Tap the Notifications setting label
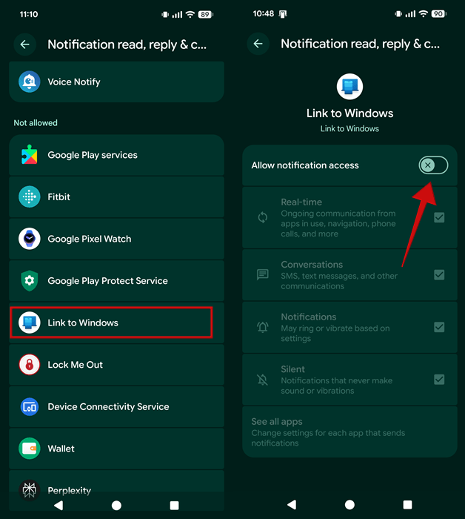The width and height of the screenshot is (465, 519). click(308, 317)
